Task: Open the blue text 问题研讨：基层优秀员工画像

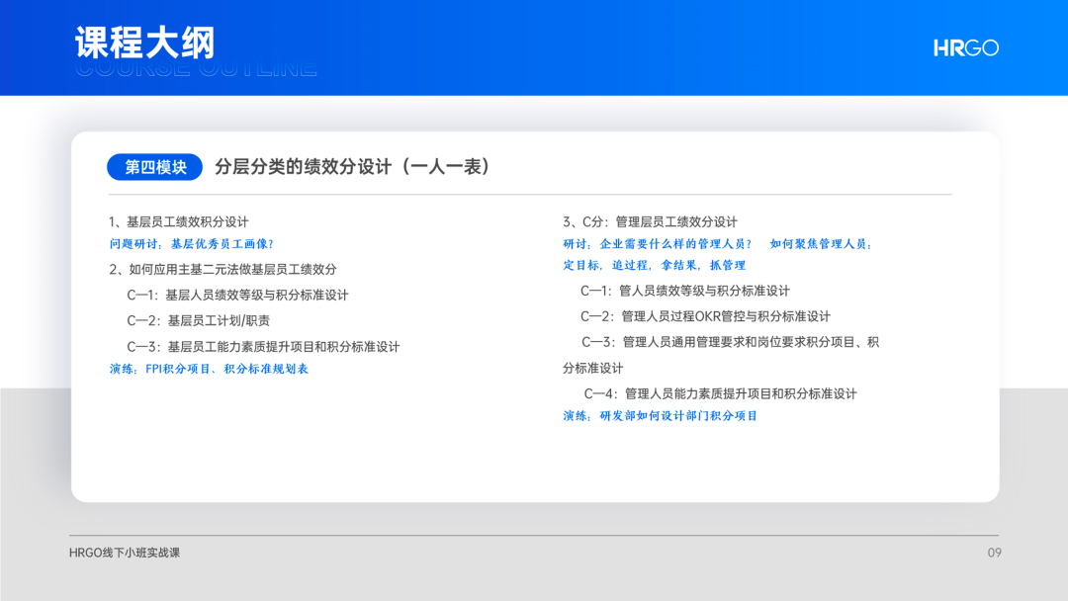Action: [191, 244]
